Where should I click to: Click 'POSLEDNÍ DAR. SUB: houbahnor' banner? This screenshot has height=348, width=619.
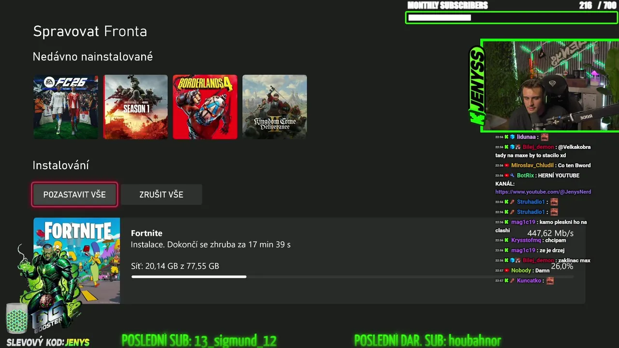pos(427,340)
